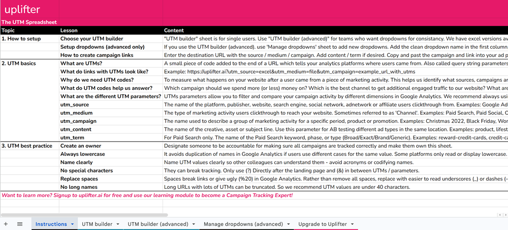Viewport: 508px width, 230px height.
Task: Expand Upgrade to Uplifter tab arrow
Action: coord(352,224)
